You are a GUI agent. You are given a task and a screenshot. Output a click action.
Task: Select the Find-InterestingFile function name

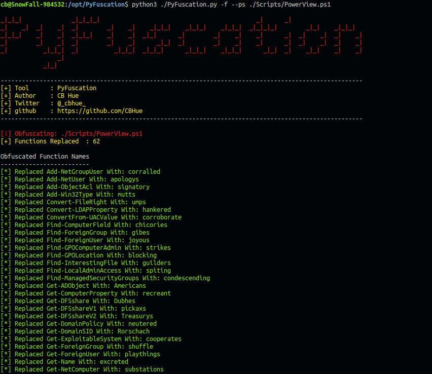pyautogui.click(x=82, y=263)
